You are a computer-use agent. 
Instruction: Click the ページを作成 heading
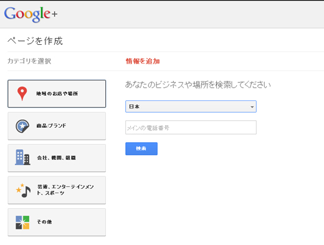[x=35, y=41]
